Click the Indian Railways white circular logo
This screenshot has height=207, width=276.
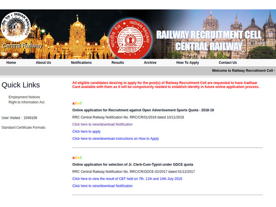click(x=16, y=27)
